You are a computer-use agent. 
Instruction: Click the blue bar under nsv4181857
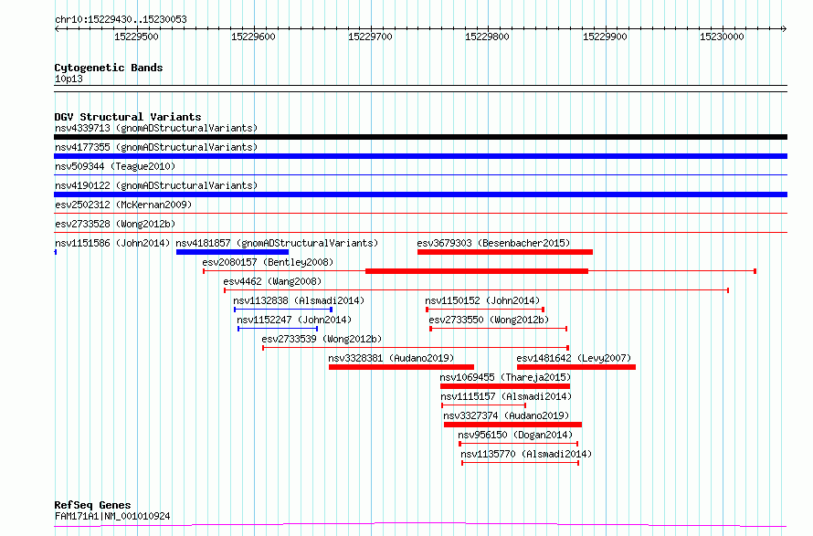tap(232, 252)
